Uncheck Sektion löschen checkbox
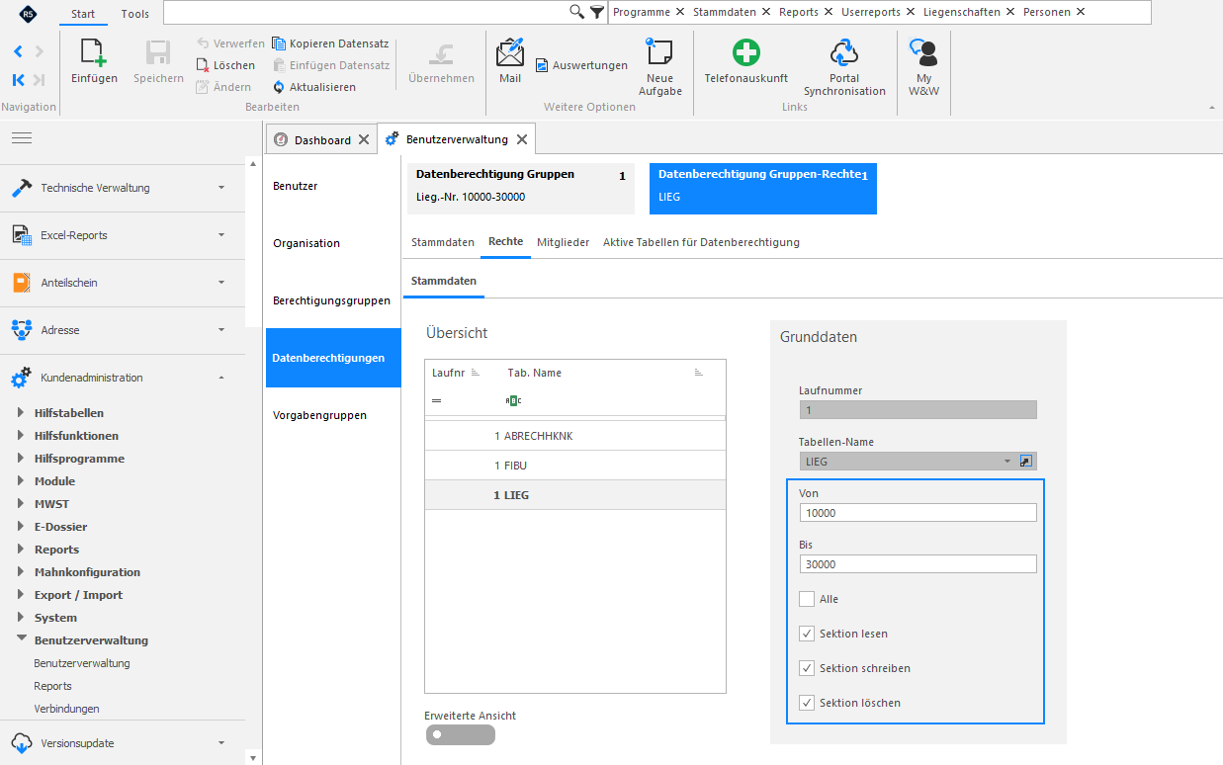 [807, 703]
